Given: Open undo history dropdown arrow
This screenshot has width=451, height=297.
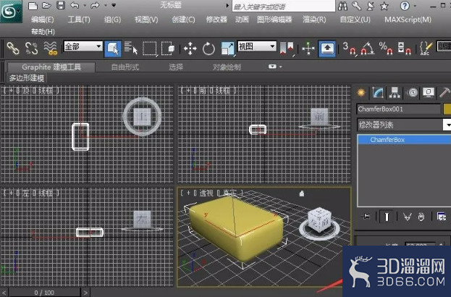Looking at the screenshot, I should click(x=85, y=6).
